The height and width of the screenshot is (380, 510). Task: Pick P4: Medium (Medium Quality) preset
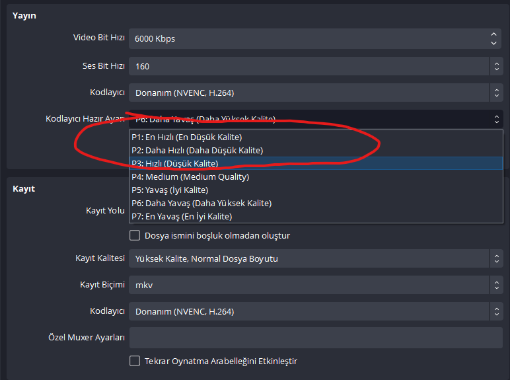click(x=190, y=176)
